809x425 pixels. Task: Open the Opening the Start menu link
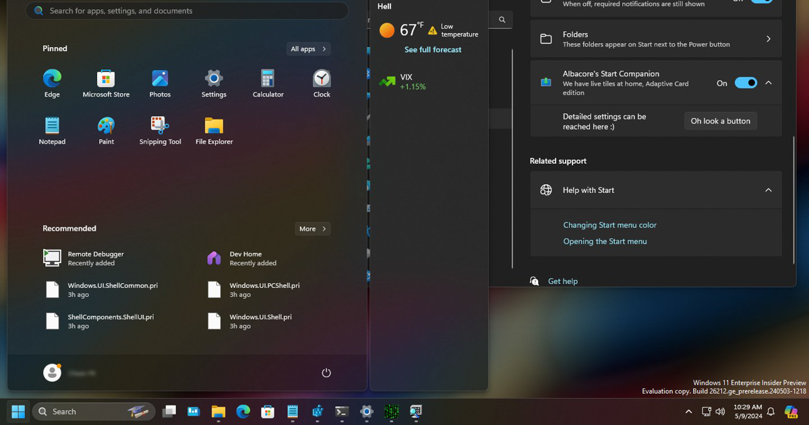[605, 242]
